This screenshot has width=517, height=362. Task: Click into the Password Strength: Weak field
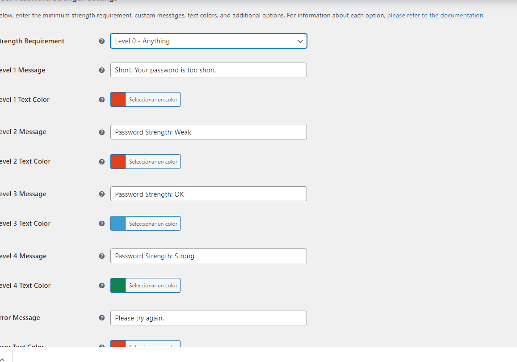(209, 132)
